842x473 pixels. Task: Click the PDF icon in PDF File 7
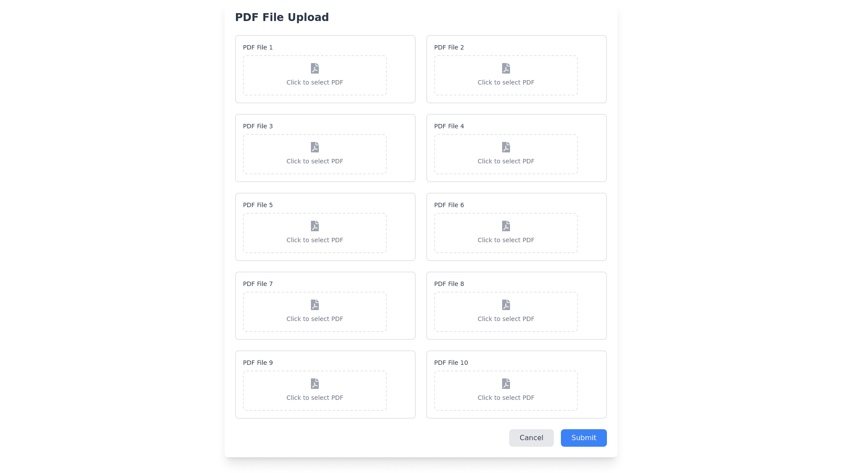[x=315, y=305]
